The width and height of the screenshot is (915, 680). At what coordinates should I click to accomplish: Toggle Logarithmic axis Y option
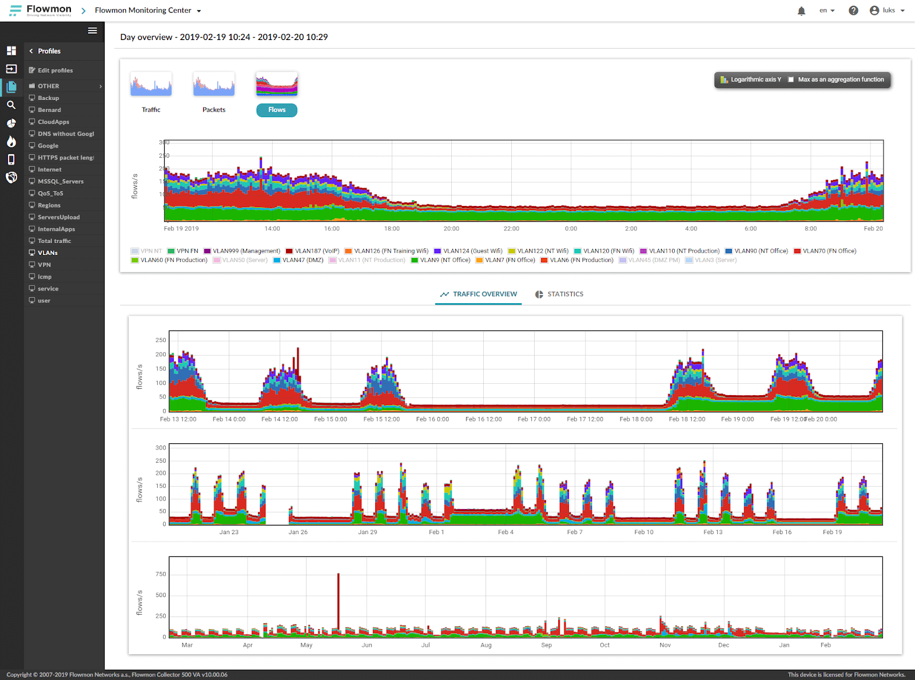pyautogui.click(x=750, y=80)
